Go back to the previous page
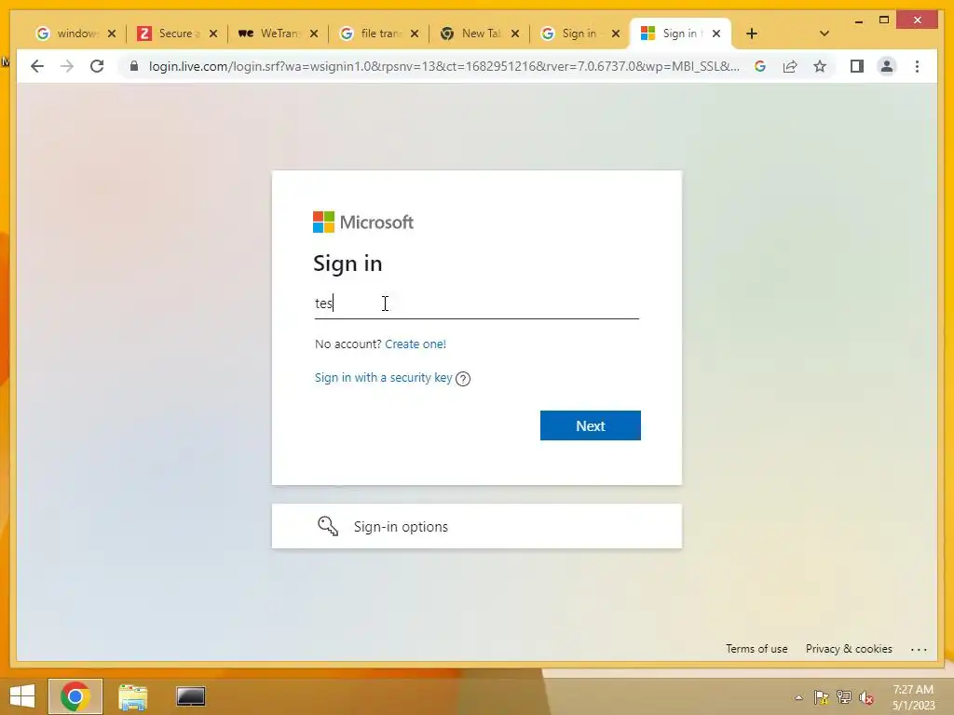954x715 pixels. coord(37,66)
